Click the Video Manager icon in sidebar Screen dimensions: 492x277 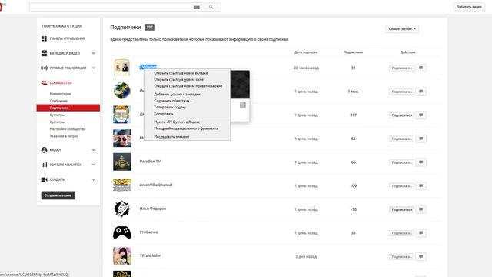44,53
